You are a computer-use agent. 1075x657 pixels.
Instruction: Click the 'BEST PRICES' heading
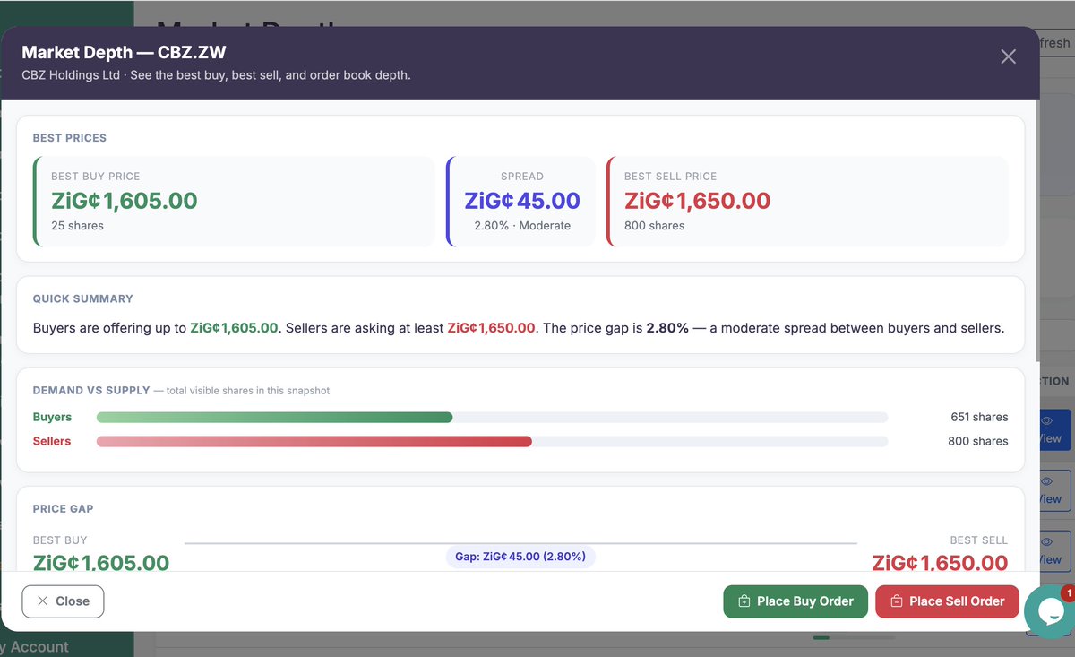click(70, 138)
